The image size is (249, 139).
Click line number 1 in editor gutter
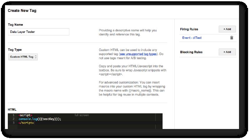13,115
